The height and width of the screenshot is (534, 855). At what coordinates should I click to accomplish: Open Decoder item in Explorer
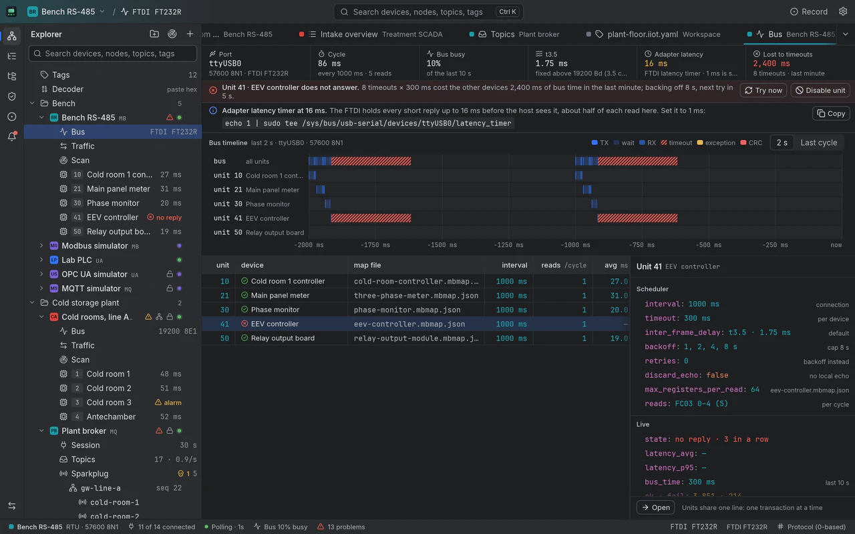point(113,89)
